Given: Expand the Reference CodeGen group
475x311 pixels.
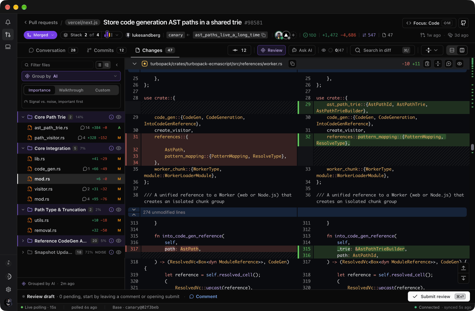Looking at the screenshot, I should coord(23,241).
